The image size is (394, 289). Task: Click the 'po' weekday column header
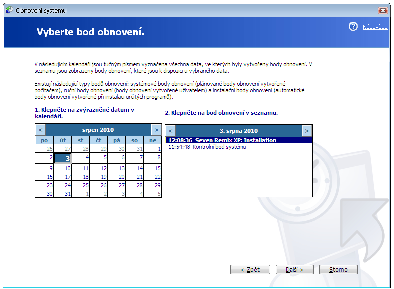coord(44,140)
